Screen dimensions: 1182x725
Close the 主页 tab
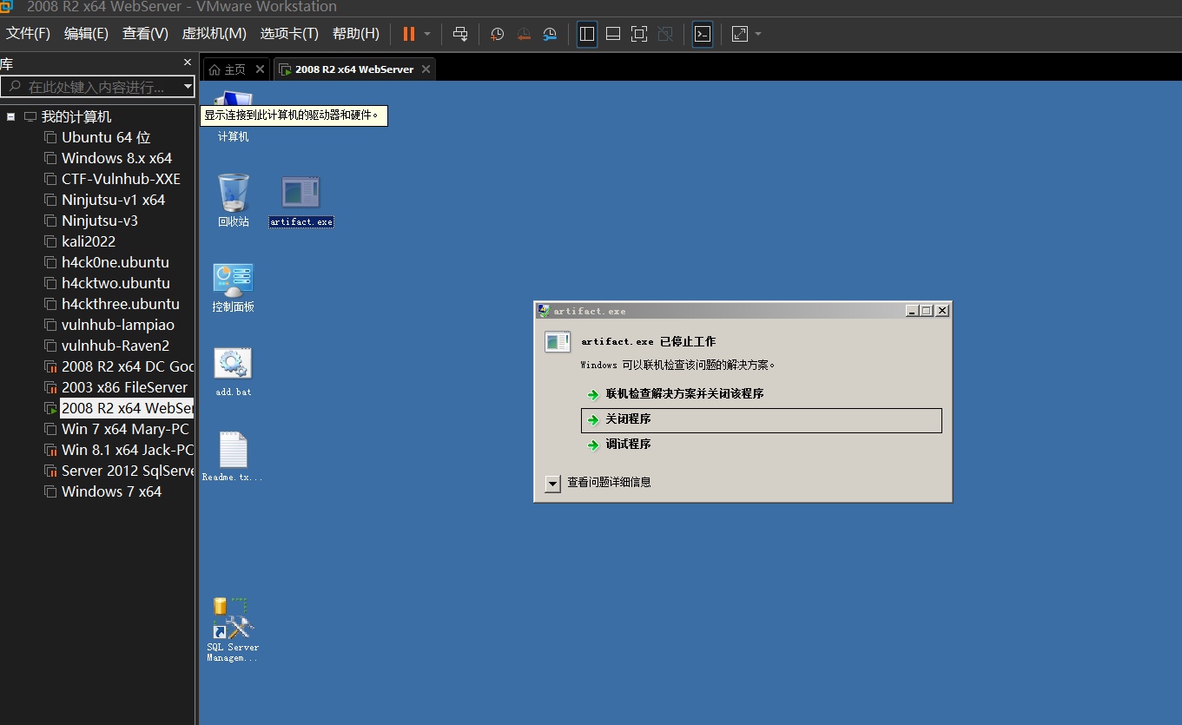260,69
